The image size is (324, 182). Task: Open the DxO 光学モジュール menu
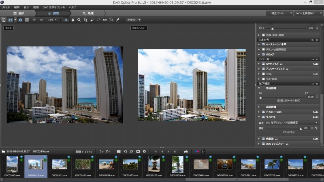(54, 7)
